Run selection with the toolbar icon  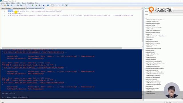click(36, 5)
